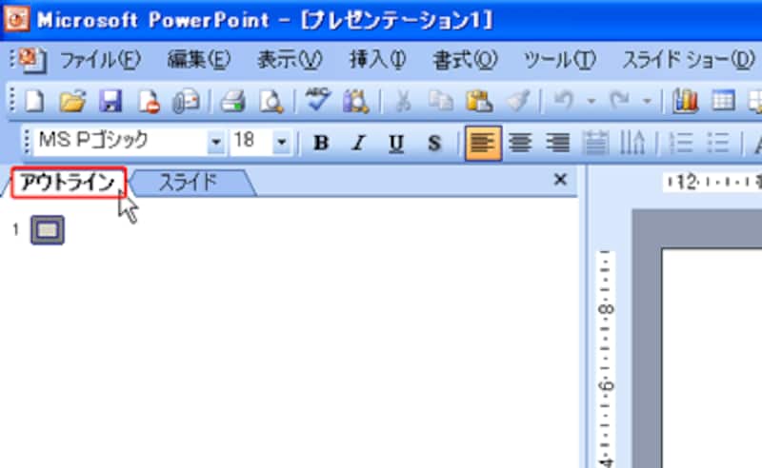Expand the Redo history dropdown arrow
The image size is (762, 468).
point(647,101)
